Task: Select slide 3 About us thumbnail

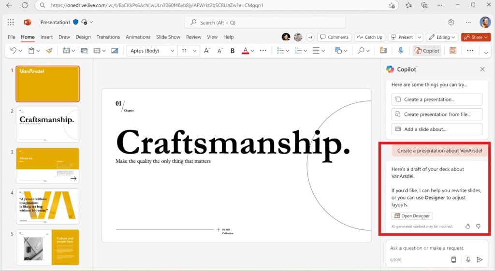Action: click(x=47, y=165)
